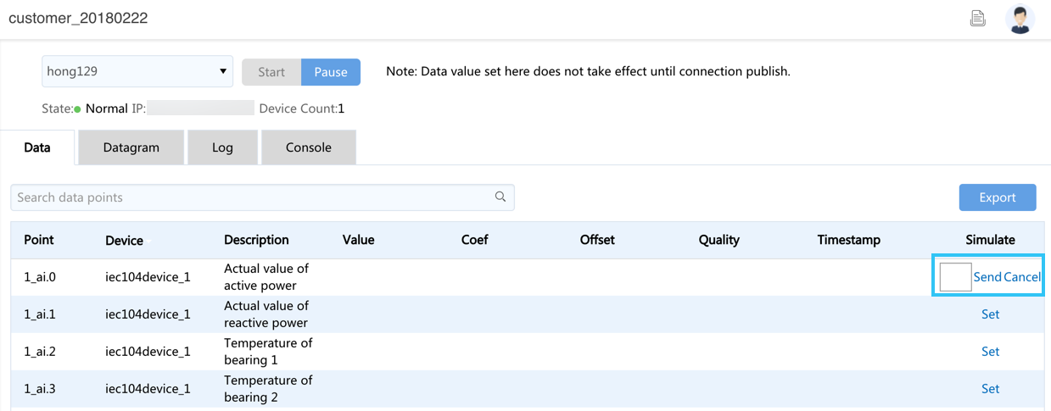The height and width of the screenshot is (411, 1051).
Task: Open the user avatar profile menu
Action: [x=1020, y=19]
